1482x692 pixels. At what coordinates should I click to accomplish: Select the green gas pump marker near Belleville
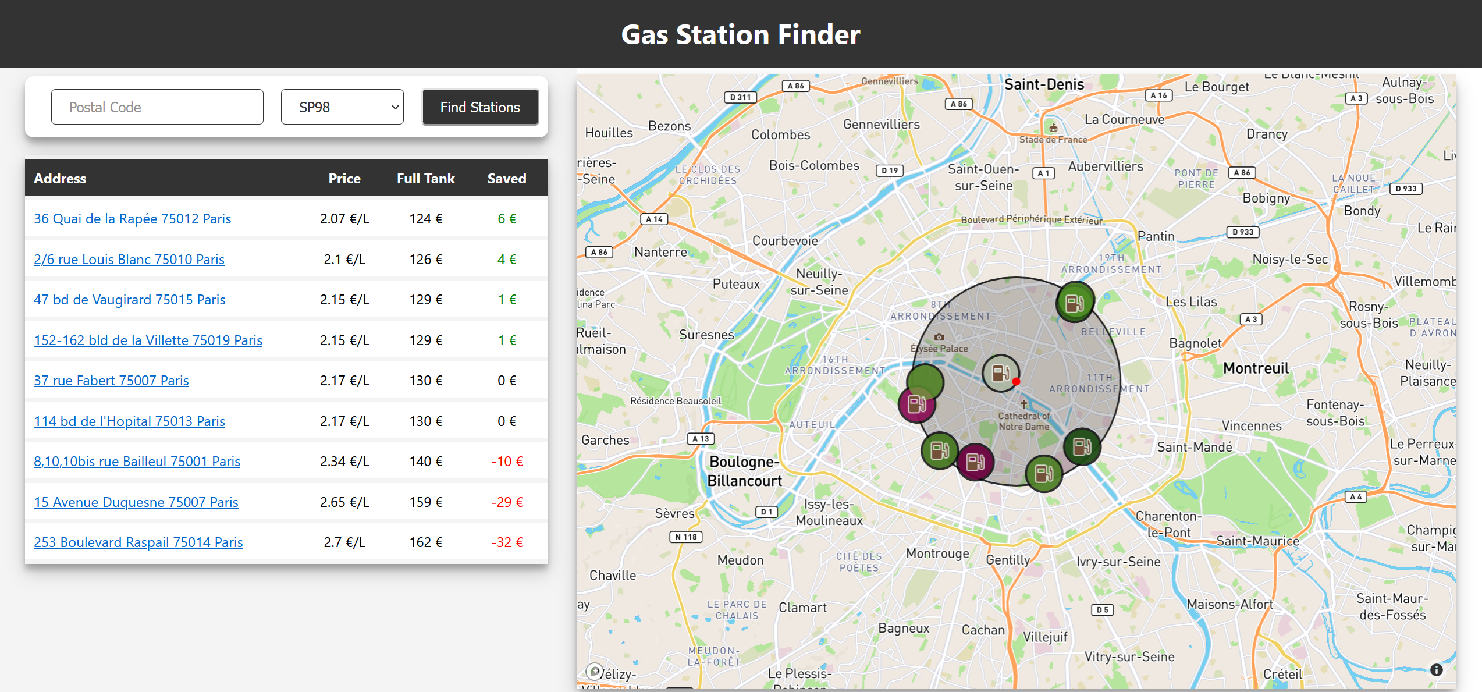(x=1076, y=301)
